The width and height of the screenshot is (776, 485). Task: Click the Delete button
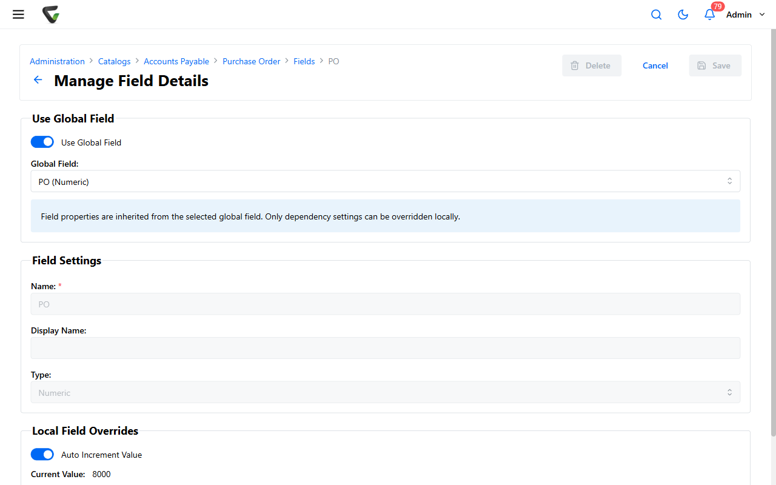[x=592, y=65]
